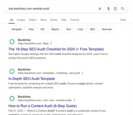Image resolution: width=133 pixels, height=115 pixels.
Task: Click Backlinko favicon of the SEO Audit Template result
Action: tap(12, 71)
